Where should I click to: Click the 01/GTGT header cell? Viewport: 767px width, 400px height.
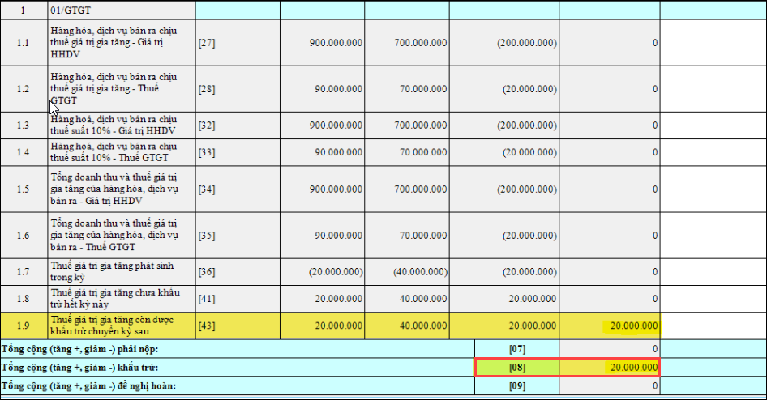[120, 11]
